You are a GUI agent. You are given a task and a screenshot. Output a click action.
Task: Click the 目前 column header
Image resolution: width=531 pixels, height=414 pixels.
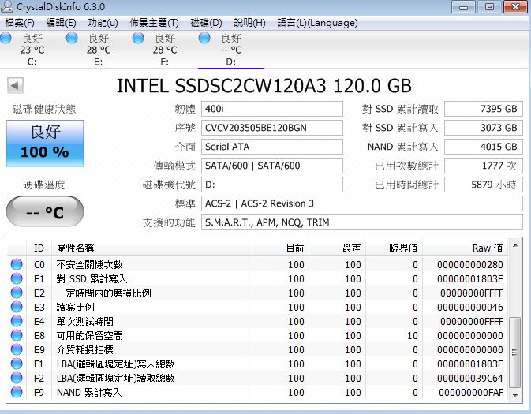pos(280,248)
